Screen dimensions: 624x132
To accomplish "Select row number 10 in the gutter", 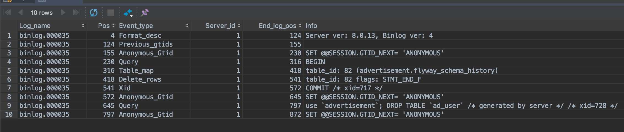I will click(x=9, y=114).
